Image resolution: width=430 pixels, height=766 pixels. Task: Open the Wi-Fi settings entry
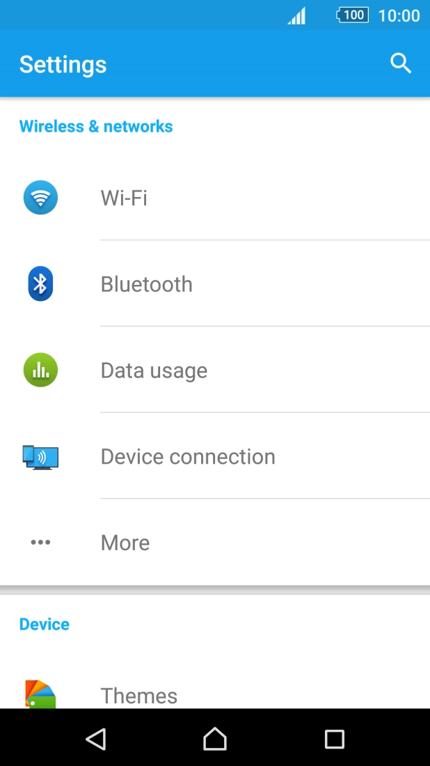point(209,198)
